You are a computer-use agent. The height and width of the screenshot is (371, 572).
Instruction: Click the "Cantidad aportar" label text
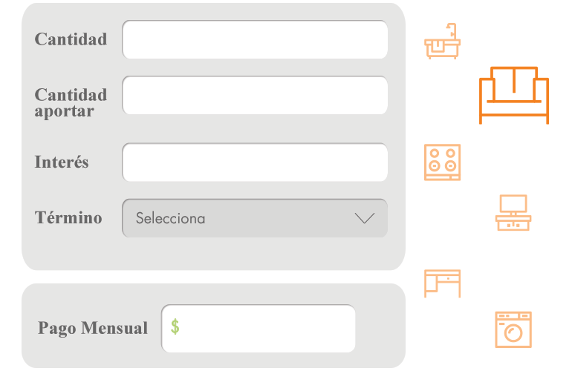tap(71, 102)
